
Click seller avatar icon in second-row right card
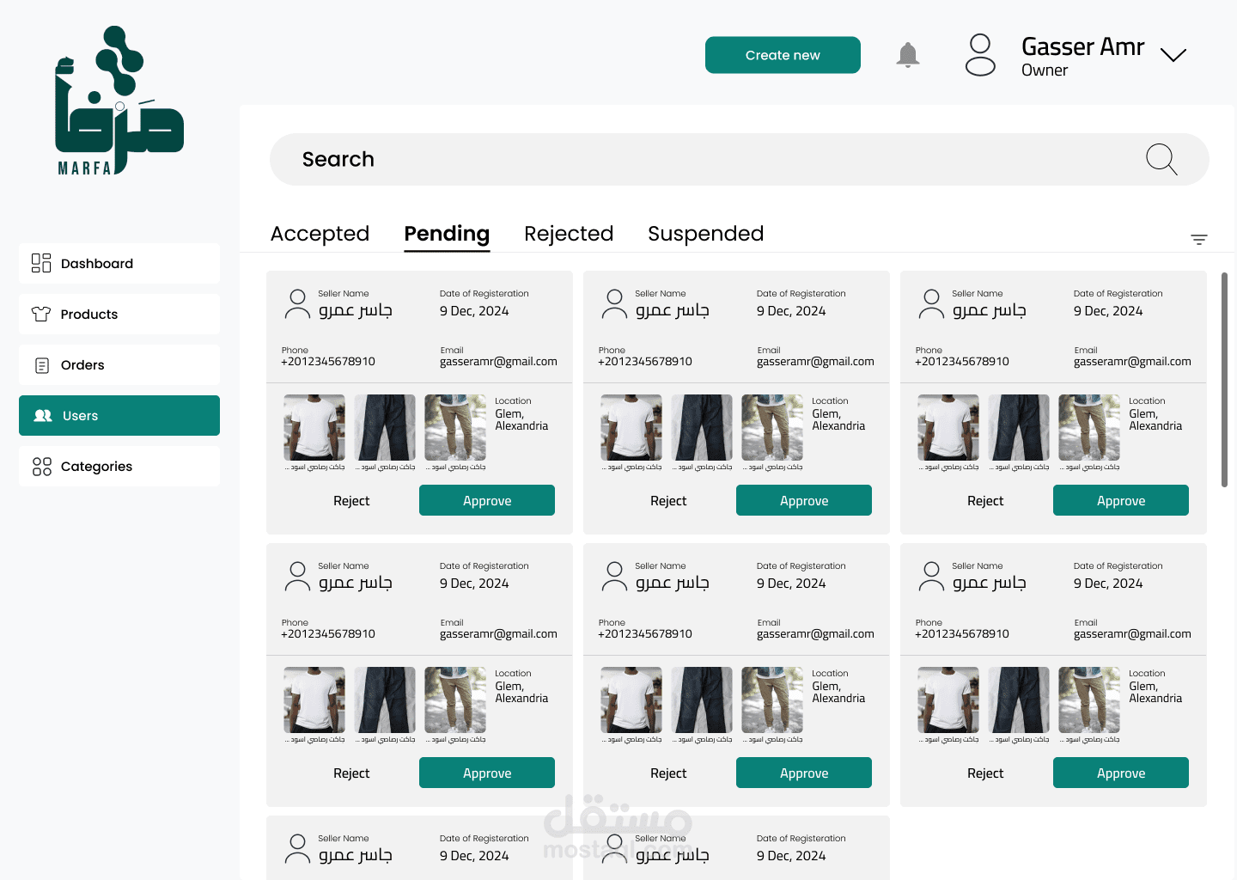coord(931,577)
